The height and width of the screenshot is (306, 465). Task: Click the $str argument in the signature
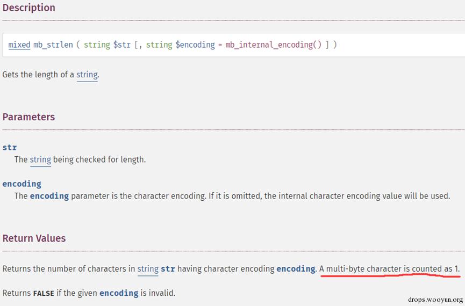point(121,45)
